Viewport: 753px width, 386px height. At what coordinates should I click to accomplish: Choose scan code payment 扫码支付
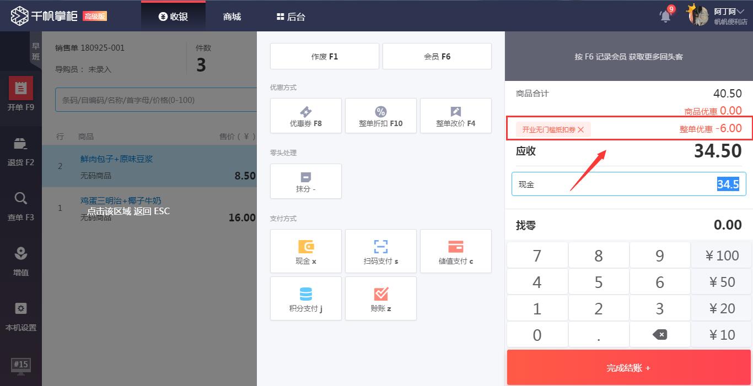[x=380, y=251]
